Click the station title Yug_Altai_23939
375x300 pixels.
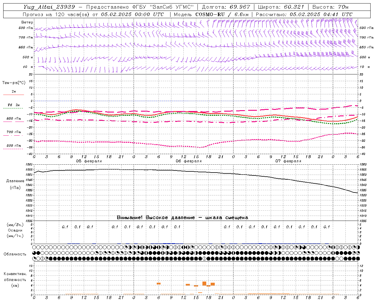(x=49, y=7)
